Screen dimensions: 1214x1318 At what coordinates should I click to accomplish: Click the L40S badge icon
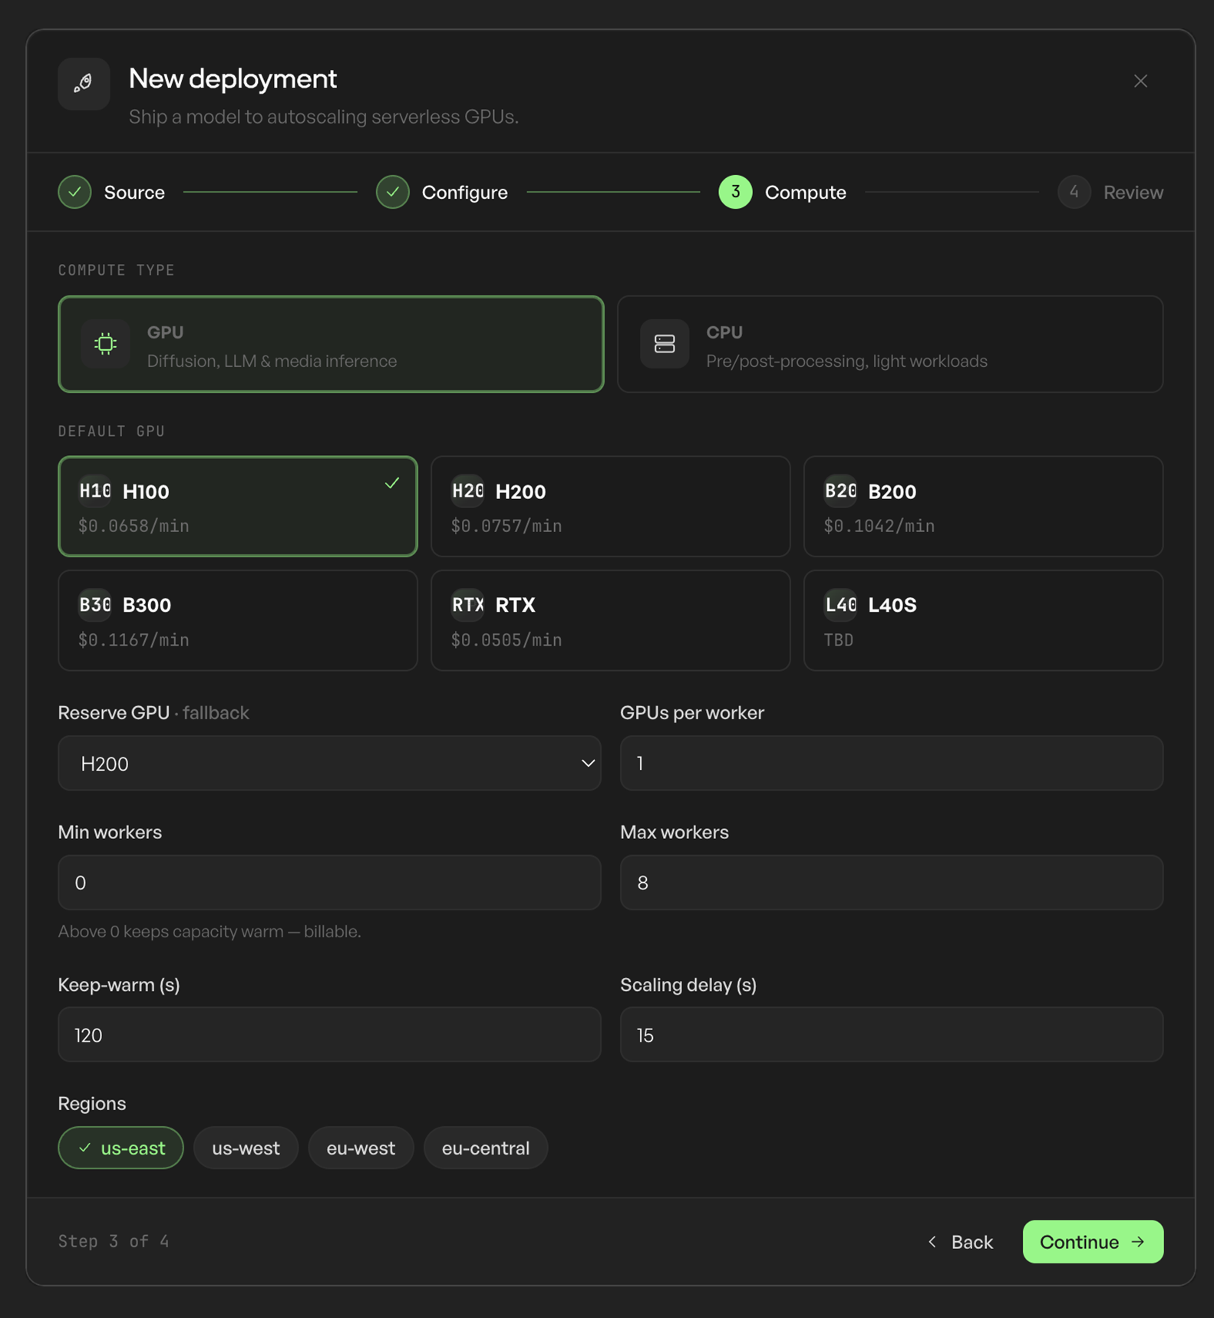[841, 605]
